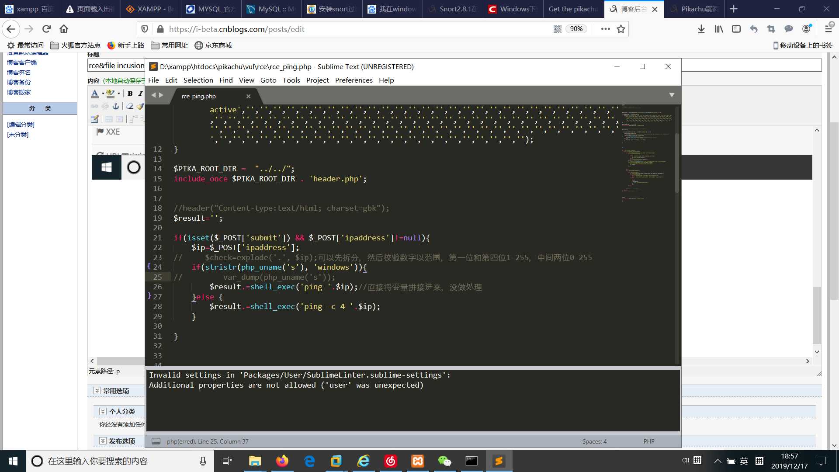Insert an anchor with the anchor icon

click(115, 106)
